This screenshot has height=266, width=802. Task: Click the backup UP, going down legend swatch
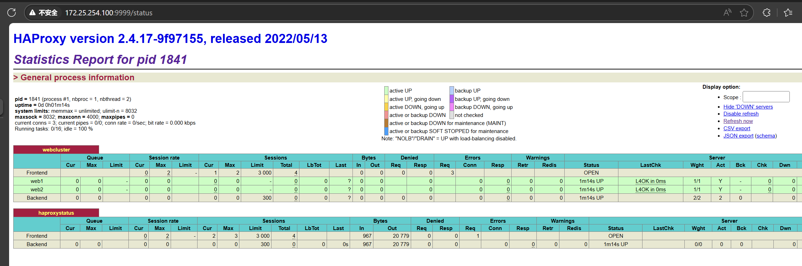[x=452, y=99]
